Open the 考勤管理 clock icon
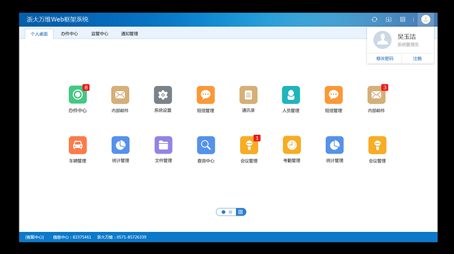The height and width of the screenshot is (254, 454). [x=292, y=145]
